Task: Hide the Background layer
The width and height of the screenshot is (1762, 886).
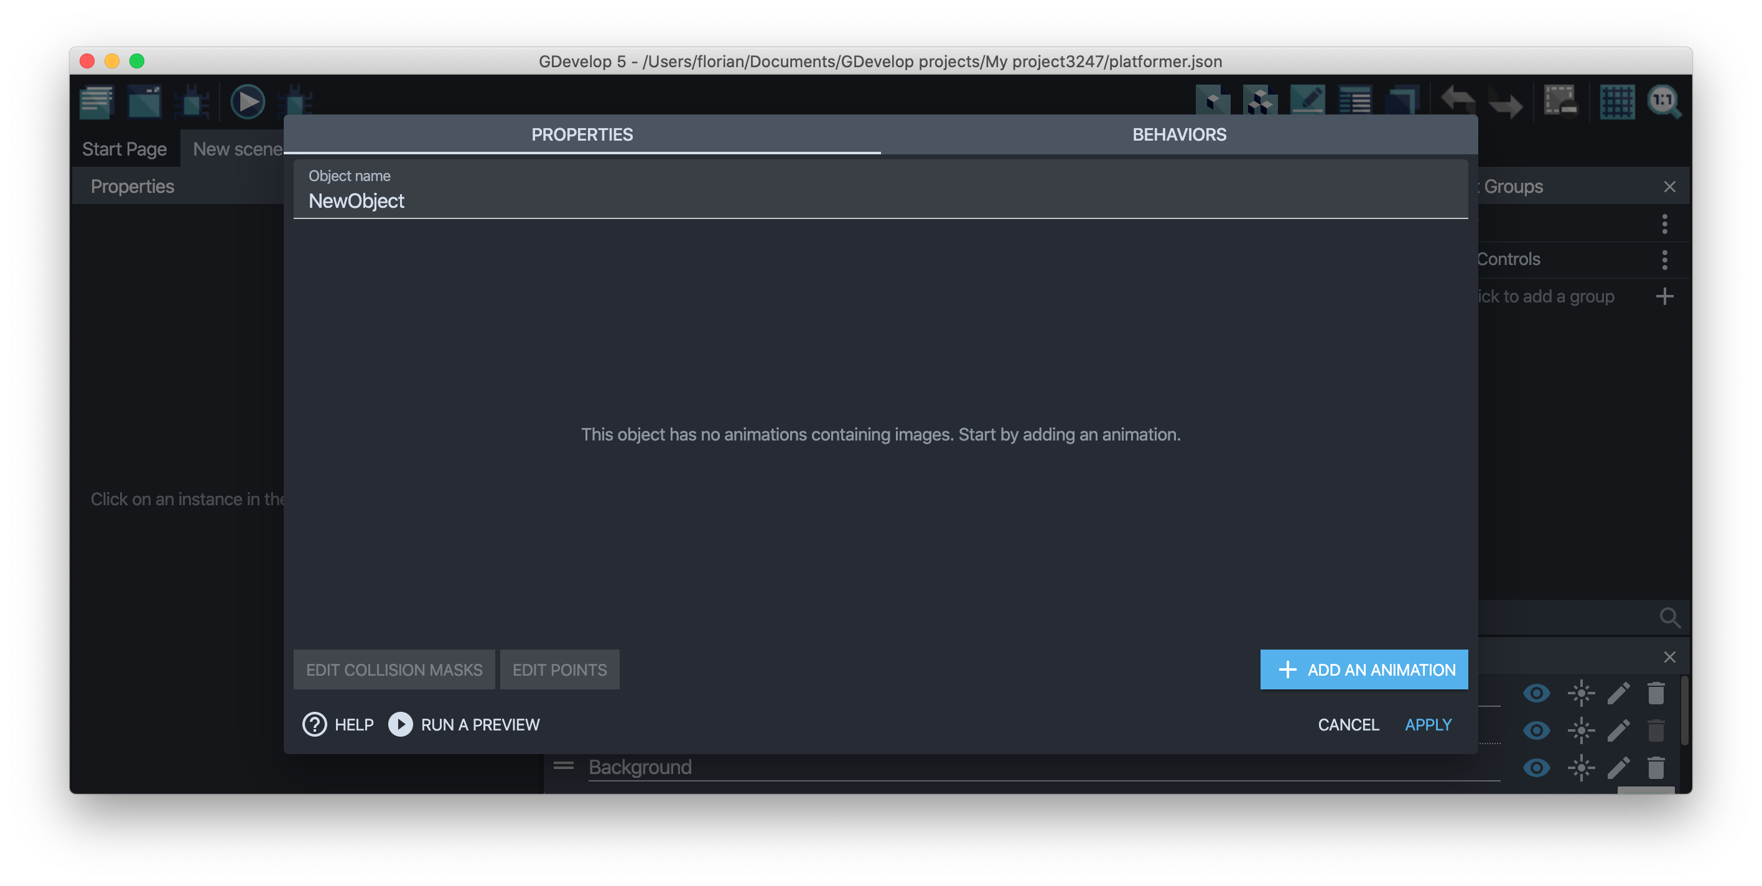Action: click(1536, 768)
